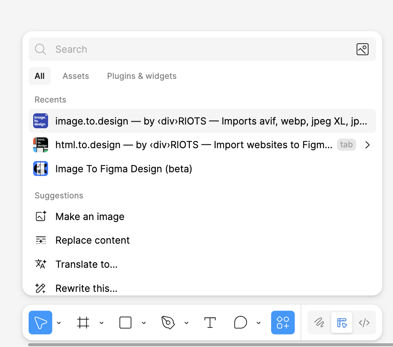The image size is (393, 347).
Task: Open the Move tool dropdown arrow
Action: click(59, 323)
